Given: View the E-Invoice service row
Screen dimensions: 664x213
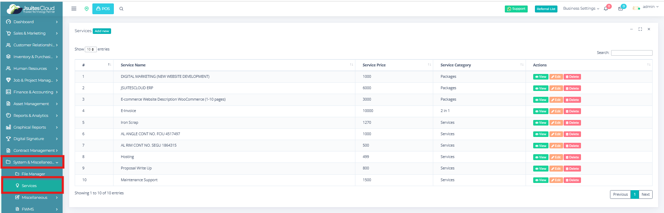Looking at the screenshot, I should tap(540, 111).
